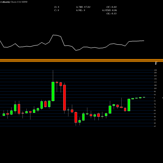
Task: Click the "OL: 0.15" value
Action: 111,13
